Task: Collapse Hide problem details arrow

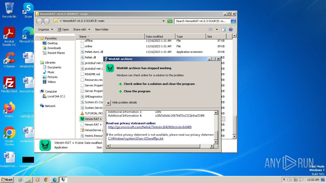Action: pyautogui.click(x=108, y=103)
